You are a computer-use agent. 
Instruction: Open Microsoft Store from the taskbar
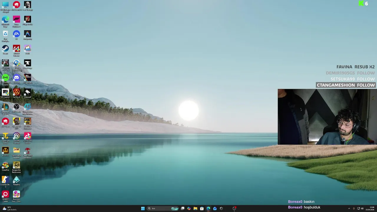(202, 208)
